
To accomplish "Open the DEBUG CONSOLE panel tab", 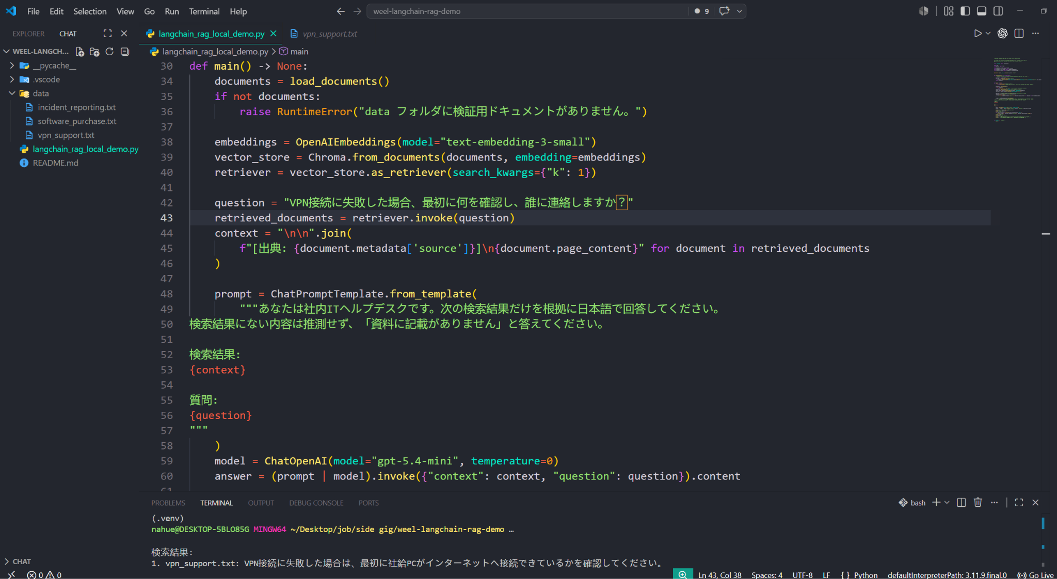I will pos(316,503).
